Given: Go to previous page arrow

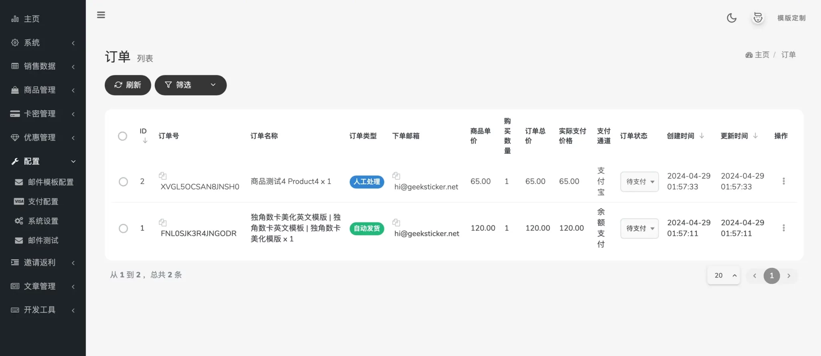Looking at the screenshot, I should coord(754,276).
